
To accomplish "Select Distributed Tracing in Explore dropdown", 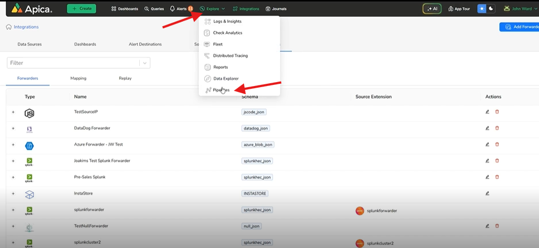I will click(230, 55).
